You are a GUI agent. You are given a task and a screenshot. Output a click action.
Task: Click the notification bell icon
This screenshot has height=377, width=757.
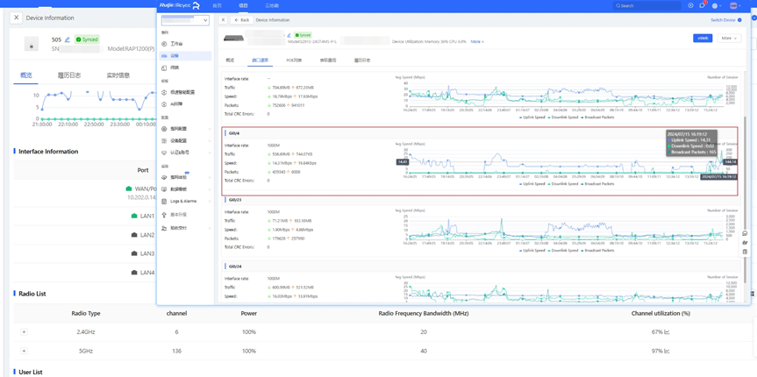pyautogui.click(x=702, y=5)
